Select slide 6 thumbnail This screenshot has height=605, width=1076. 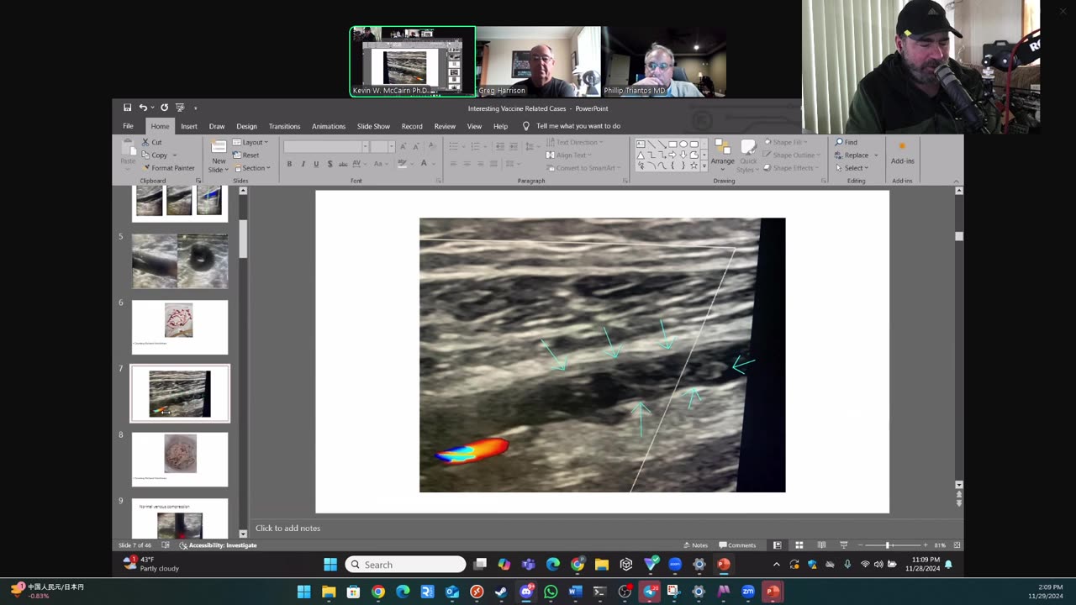click(x=180, y=328)
